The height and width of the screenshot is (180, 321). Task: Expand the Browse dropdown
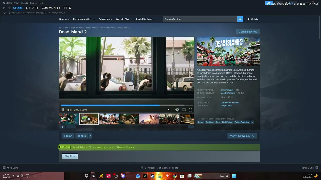coord(64,19)
